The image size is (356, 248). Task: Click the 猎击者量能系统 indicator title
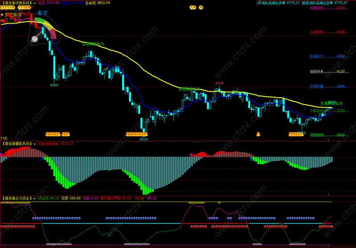[x=16, y=144]
